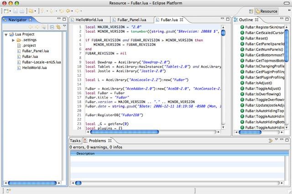Select the Resource perspective button
Image resolution: width=292 pixels, height=194 pixels.
(266, 11)
